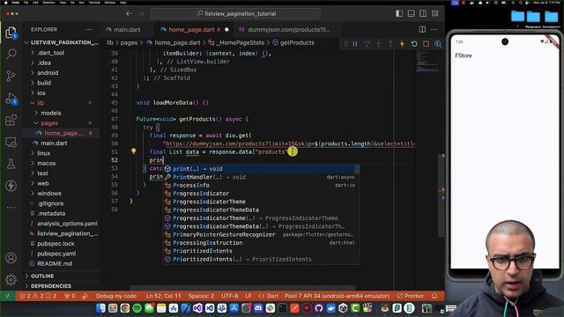This screenshot has height=317, width=564.
Task: Restart the debug session
Action: (414, 44)
